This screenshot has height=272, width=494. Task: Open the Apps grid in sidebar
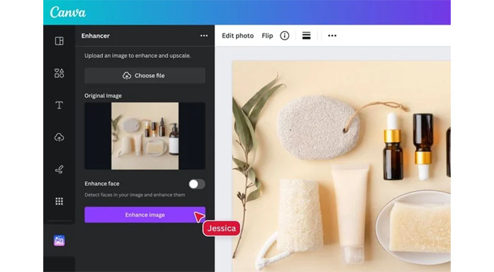click(59, 202)
